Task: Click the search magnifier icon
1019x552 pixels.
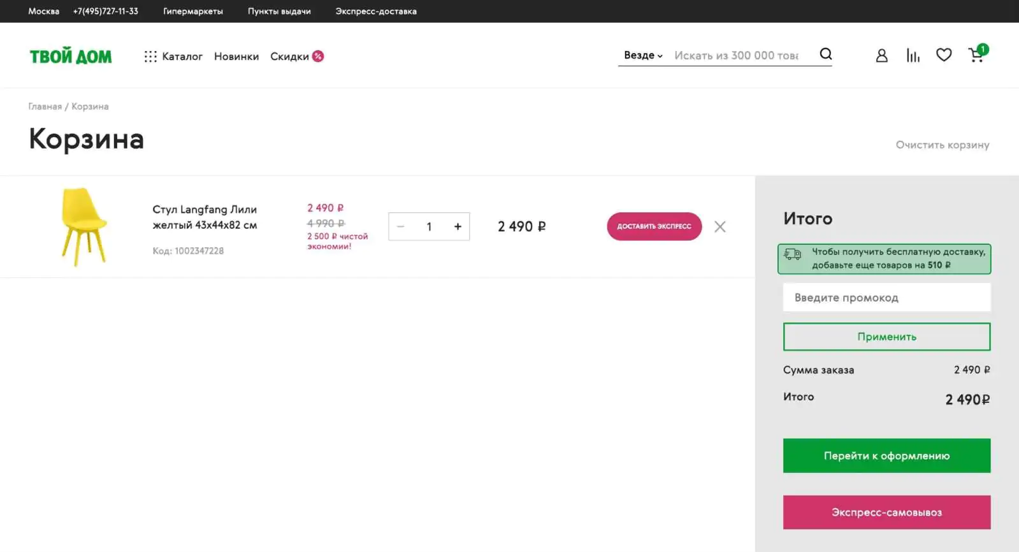Action: point(826,54)
